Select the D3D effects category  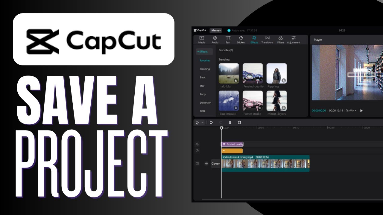coord(203,111)
